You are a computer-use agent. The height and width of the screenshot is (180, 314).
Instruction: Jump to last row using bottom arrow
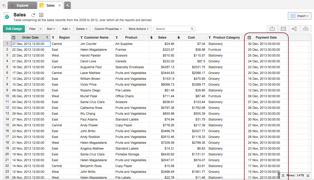[308, 176]
